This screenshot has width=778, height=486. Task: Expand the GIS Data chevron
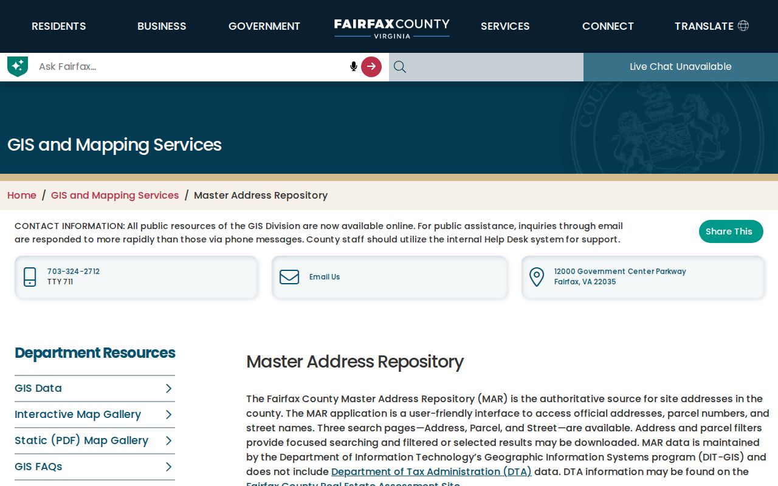169,388
